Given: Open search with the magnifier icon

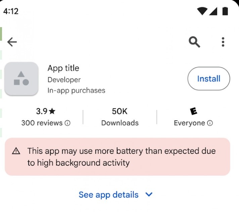Looking at the screenshot, I should coord(194,42).
